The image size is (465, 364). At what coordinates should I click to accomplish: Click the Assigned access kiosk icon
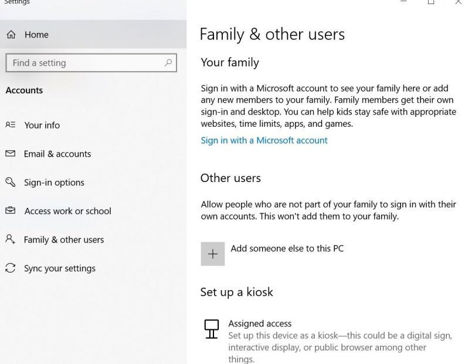[212, 329]
